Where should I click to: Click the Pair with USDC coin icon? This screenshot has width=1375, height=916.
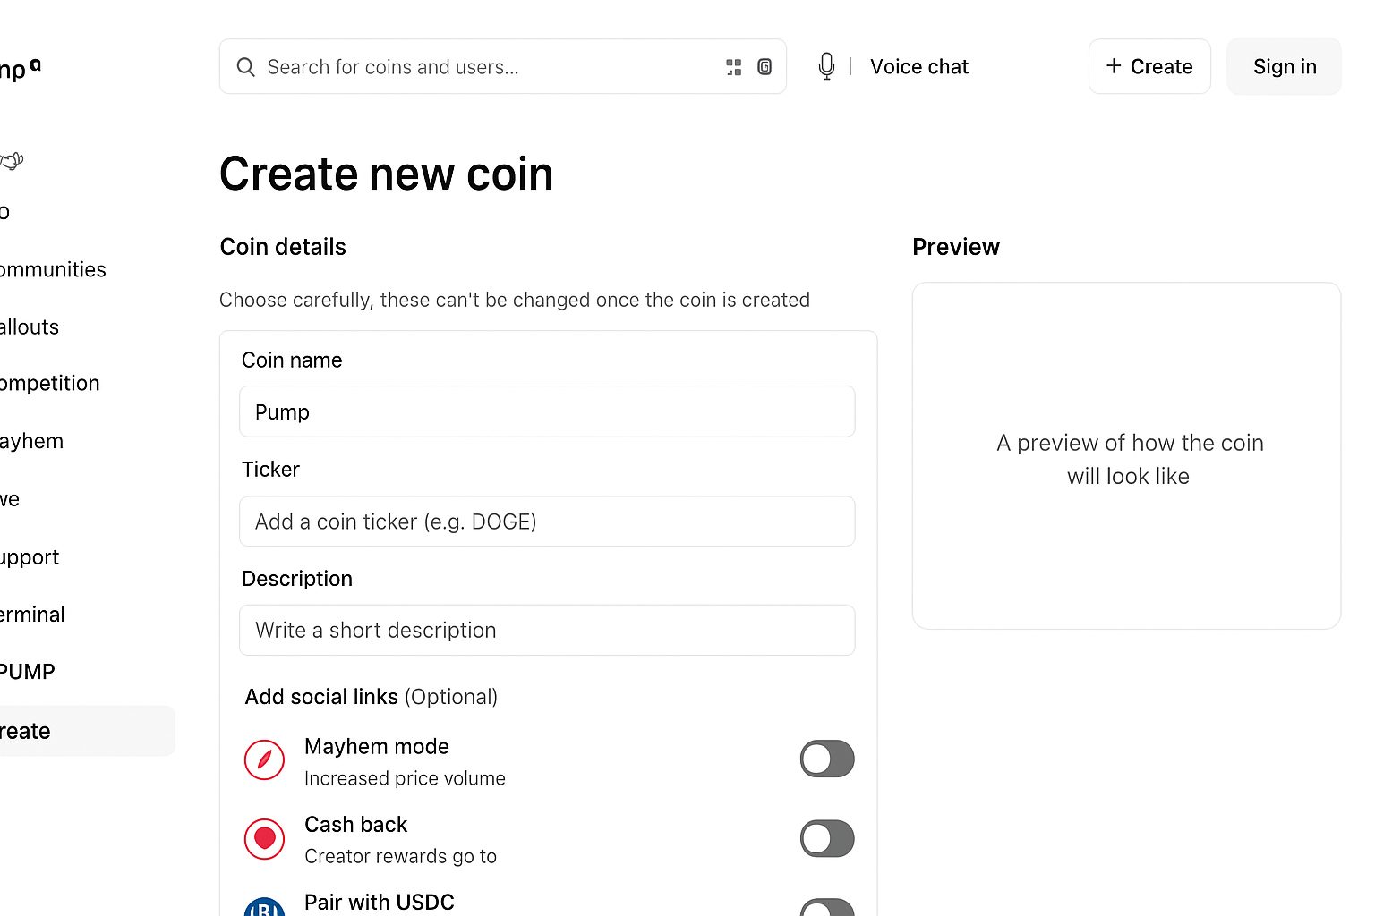[265, 906]
